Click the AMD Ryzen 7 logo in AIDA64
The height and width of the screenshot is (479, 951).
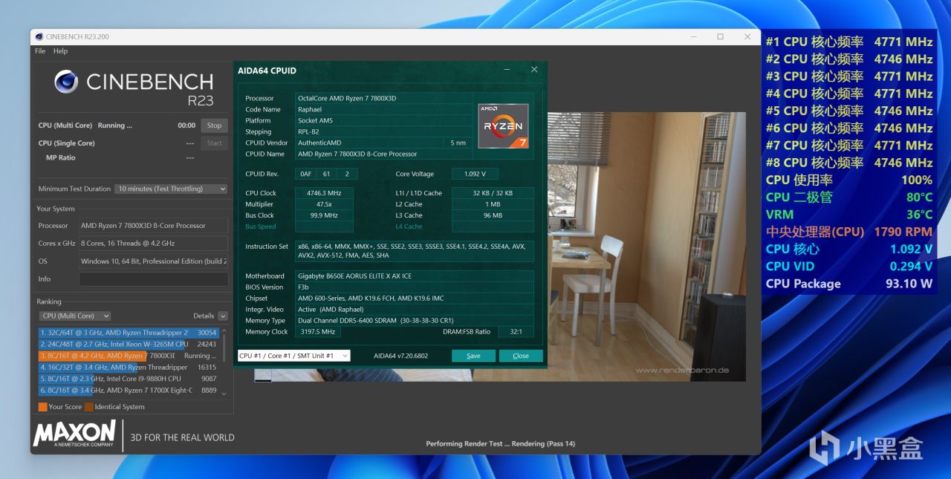click(503, 126)
